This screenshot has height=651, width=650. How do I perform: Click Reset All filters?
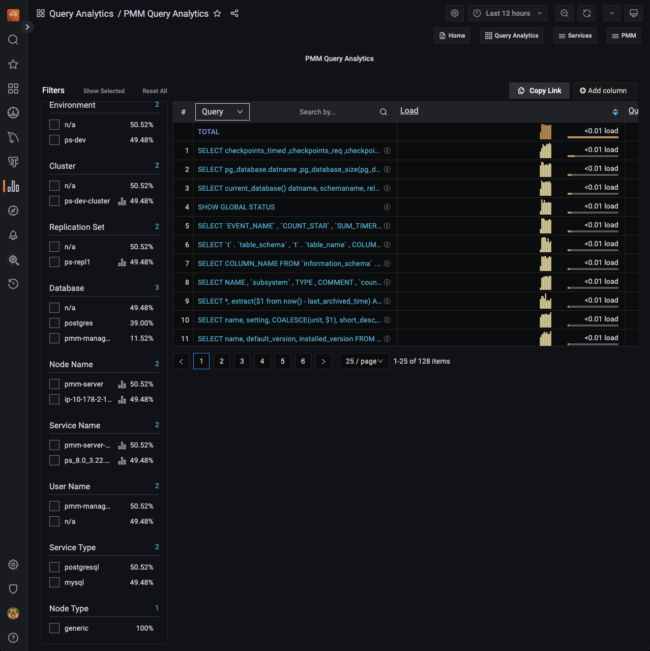click(x=155, y=91)
